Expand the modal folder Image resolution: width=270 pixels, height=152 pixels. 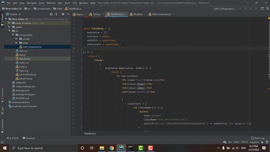[16, 39]
